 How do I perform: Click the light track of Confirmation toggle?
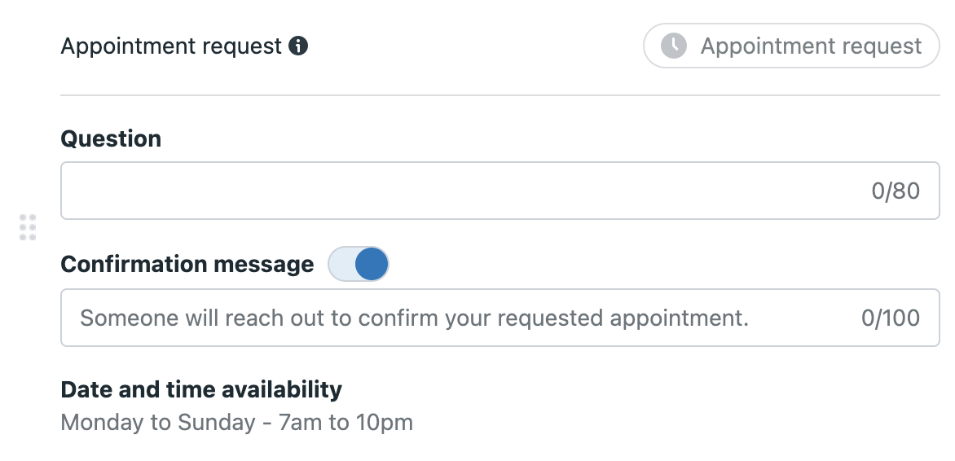[341, 264]
